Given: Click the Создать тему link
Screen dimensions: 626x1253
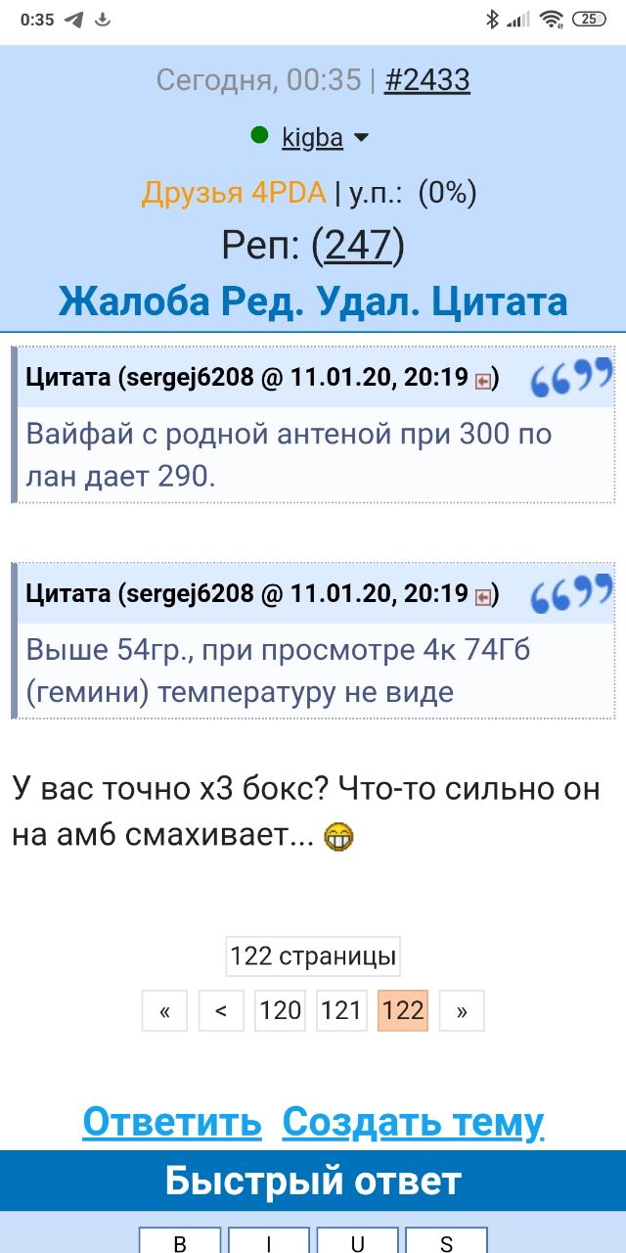Looking at the screenshot, I should [x=413, y=1122].
